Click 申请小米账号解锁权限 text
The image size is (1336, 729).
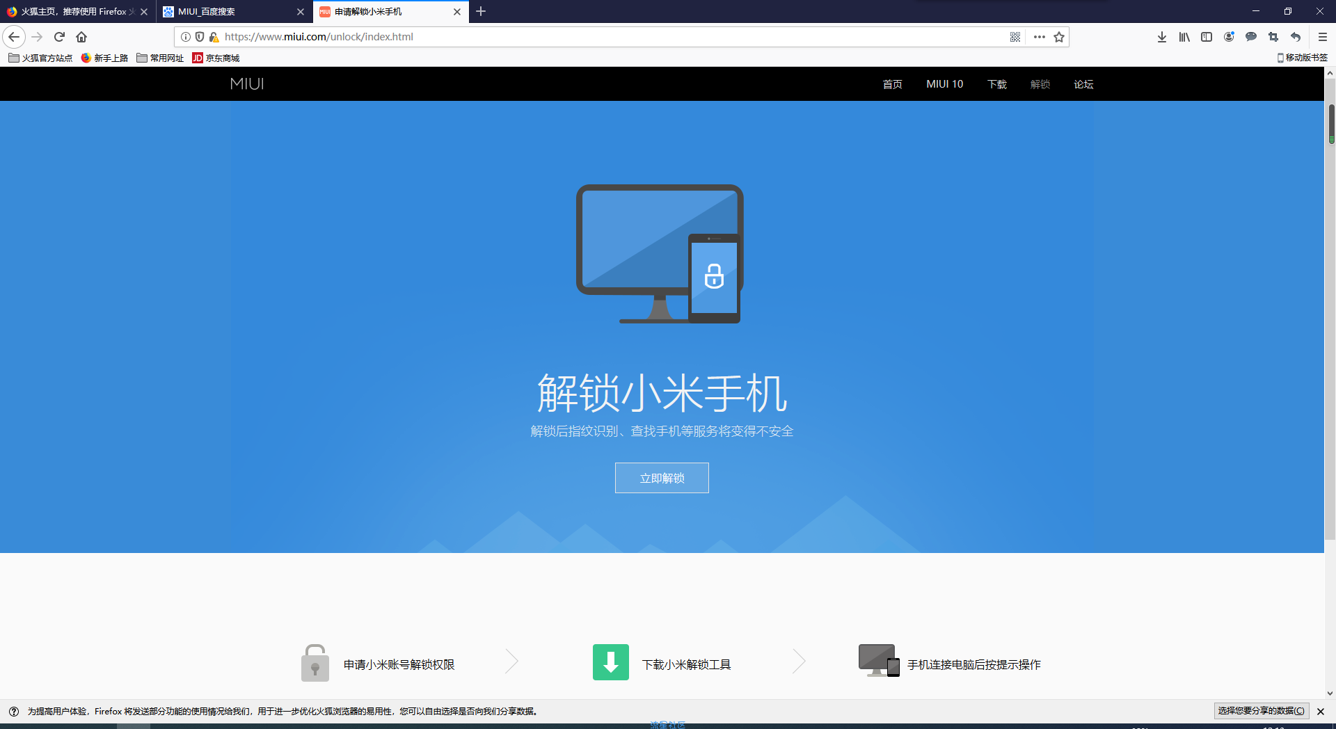pos(399,665)
